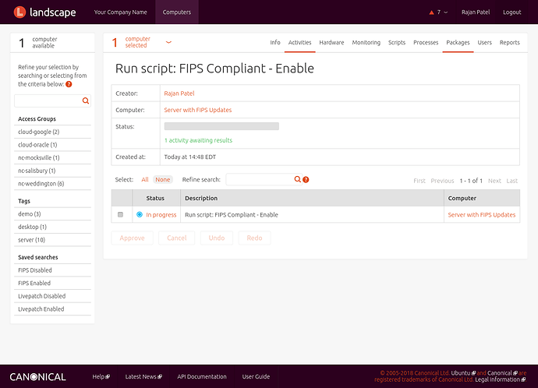Click the Logout link
538x388 pixels.
[512, 12]
